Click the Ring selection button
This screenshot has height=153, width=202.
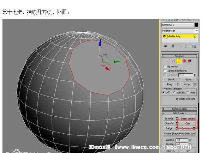coord(170,84)
